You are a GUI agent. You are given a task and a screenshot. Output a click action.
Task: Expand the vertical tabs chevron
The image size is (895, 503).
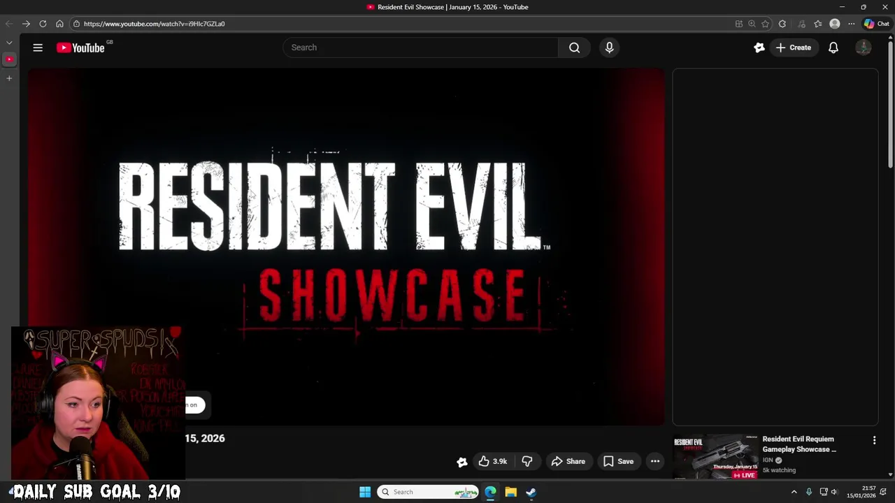pos(9,43)
